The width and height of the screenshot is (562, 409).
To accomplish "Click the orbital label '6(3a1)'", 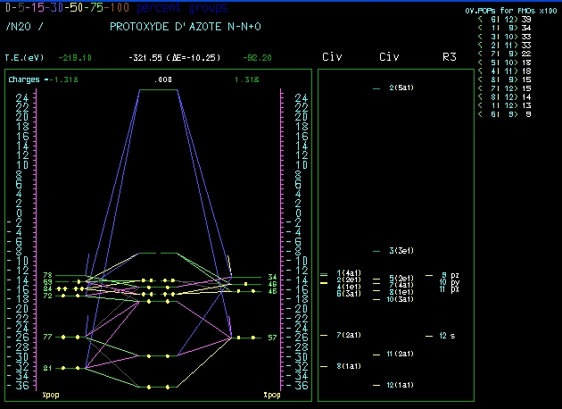I will pos(349,294).
